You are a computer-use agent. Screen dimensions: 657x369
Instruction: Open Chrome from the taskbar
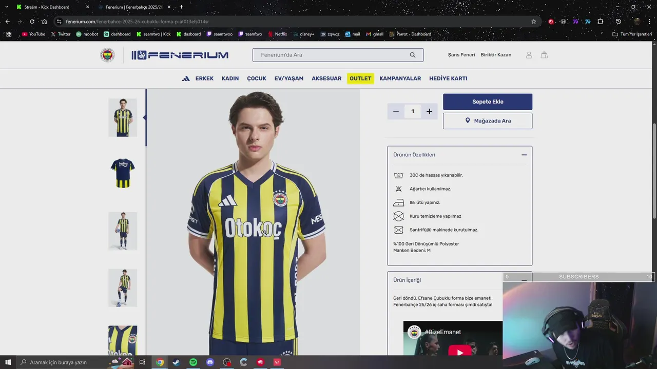(160, 362)
